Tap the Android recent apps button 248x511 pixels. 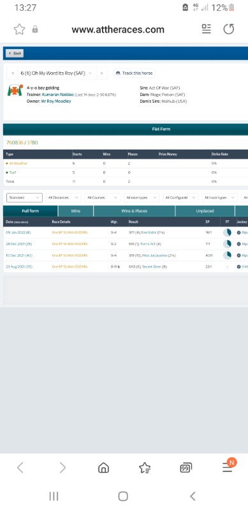(x=54, y=496)
